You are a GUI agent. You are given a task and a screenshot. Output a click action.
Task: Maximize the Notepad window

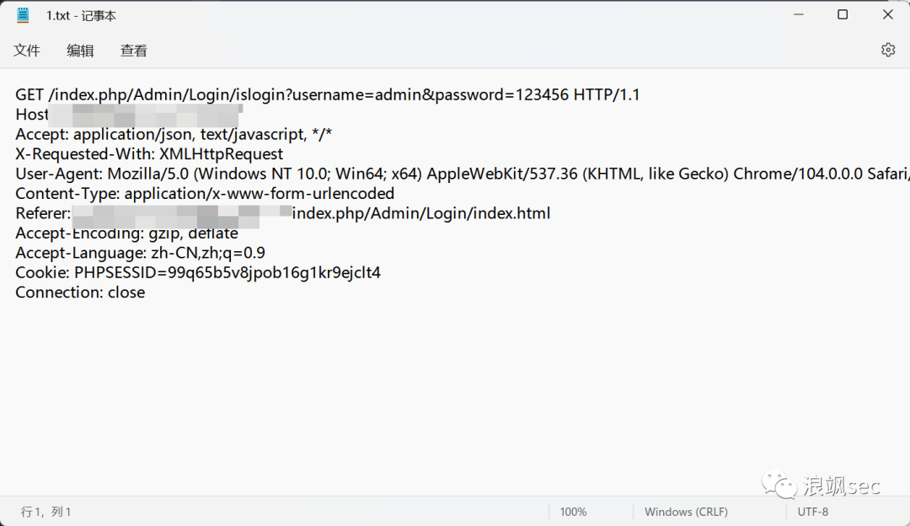coord(843,14)
